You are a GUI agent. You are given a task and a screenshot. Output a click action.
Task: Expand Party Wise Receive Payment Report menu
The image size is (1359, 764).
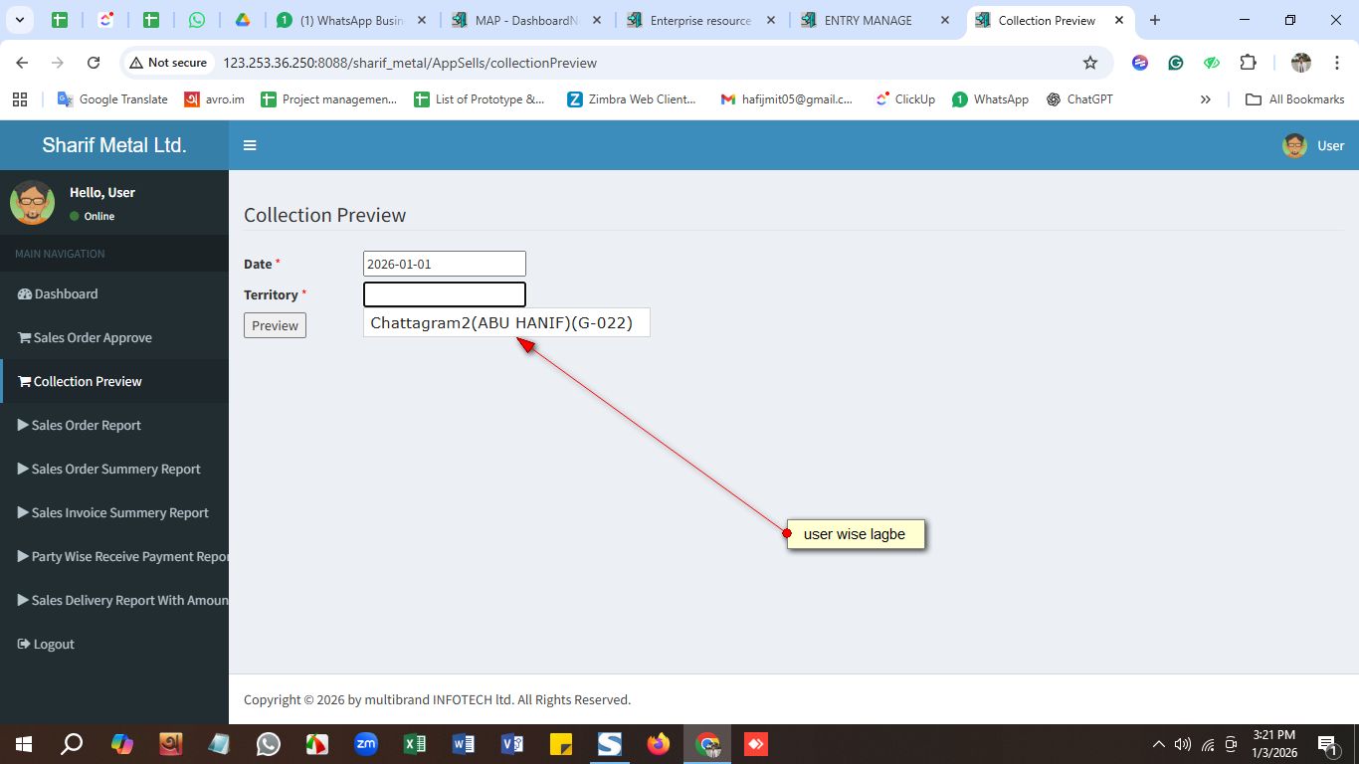(122, 556)
